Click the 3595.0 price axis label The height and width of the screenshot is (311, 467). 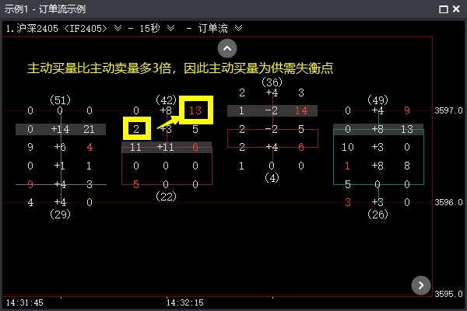(449, 294)
